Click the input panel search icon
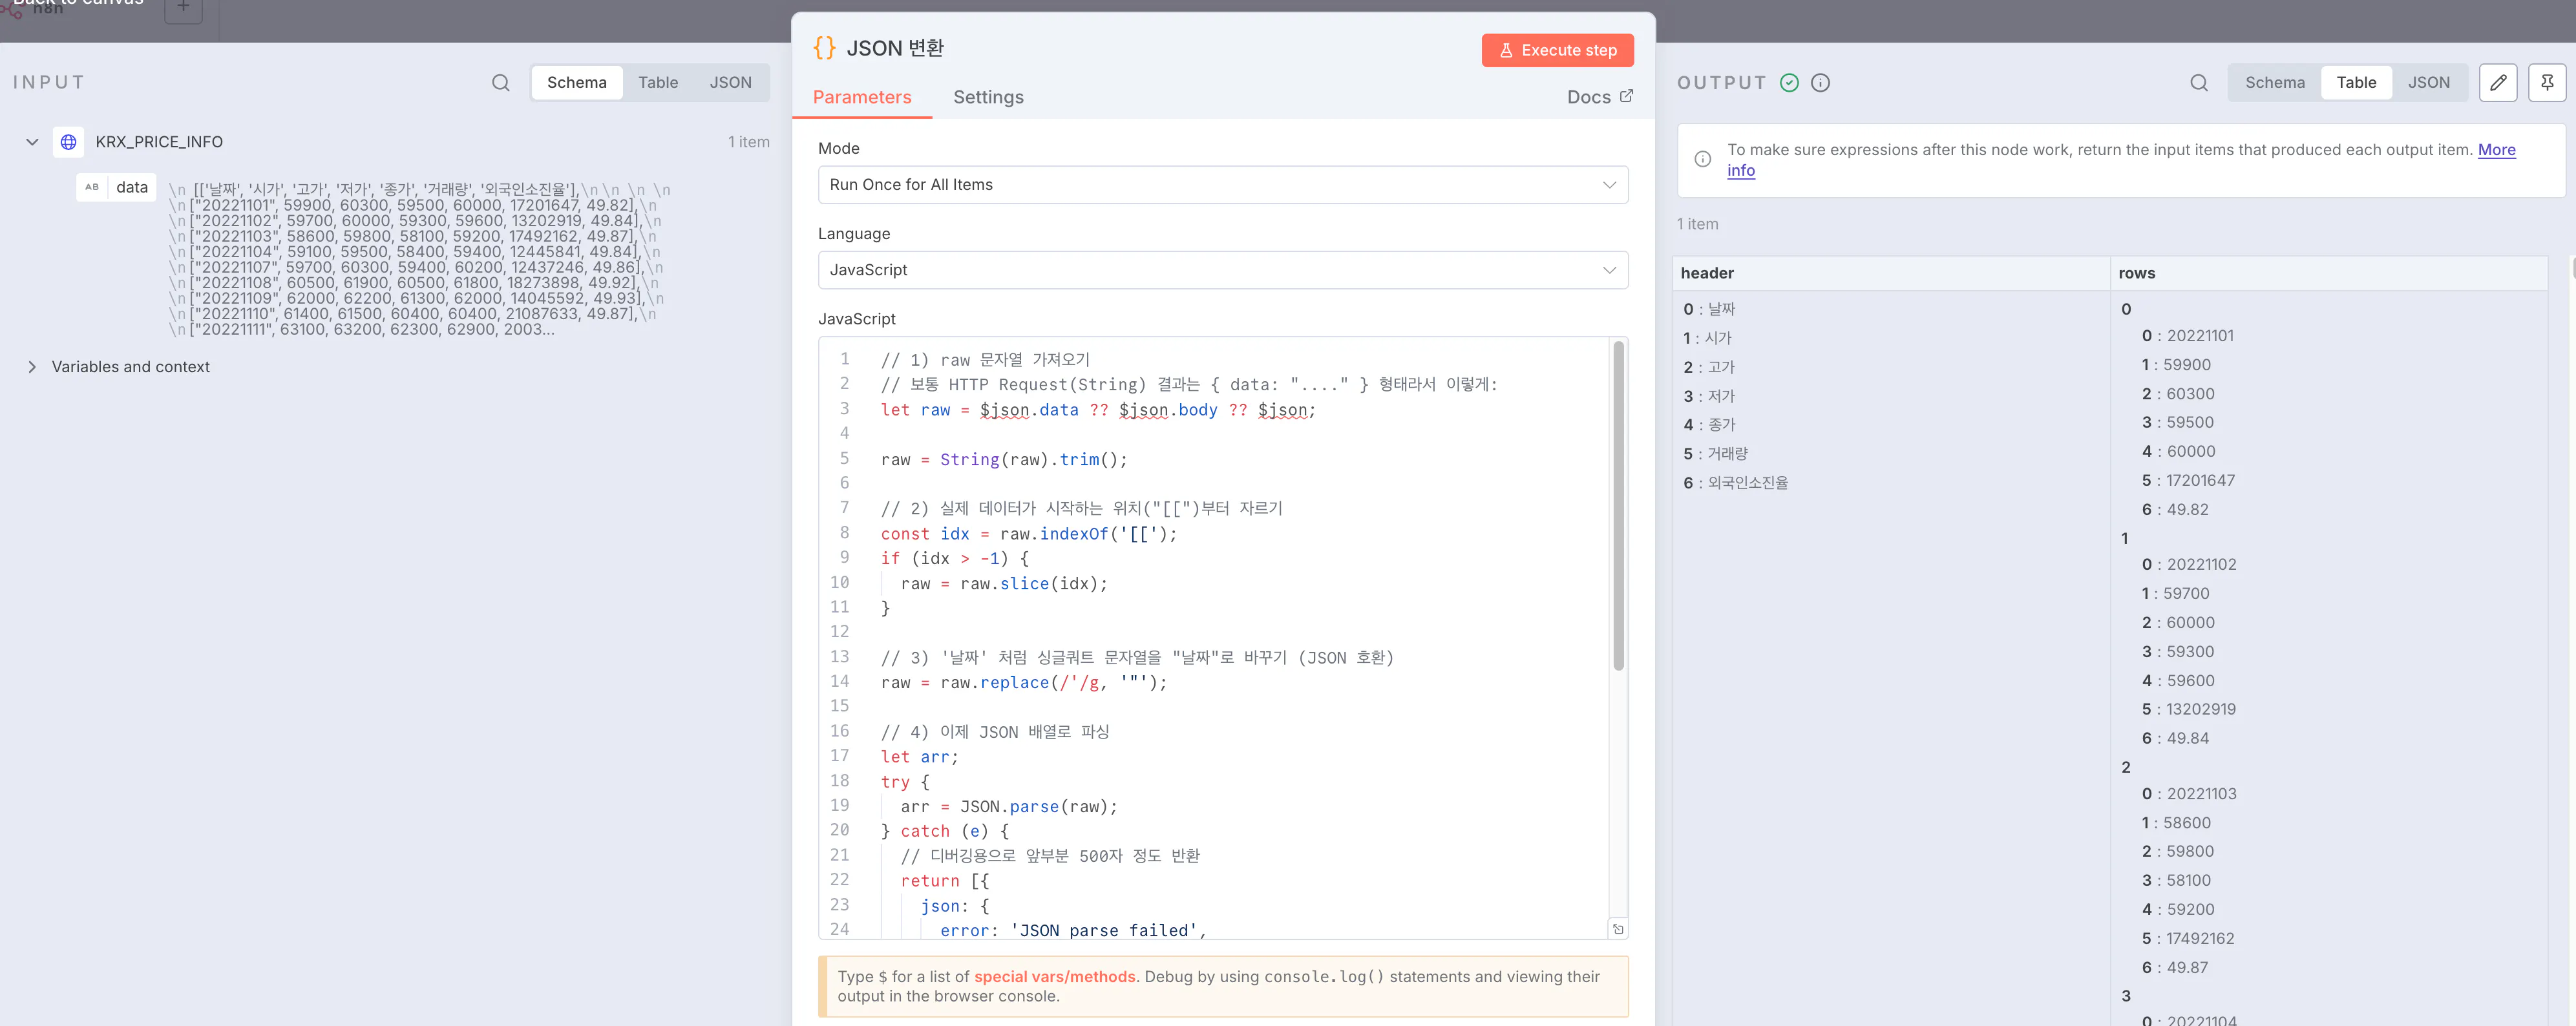The image size is (2576, 1026). pos(500,83)
